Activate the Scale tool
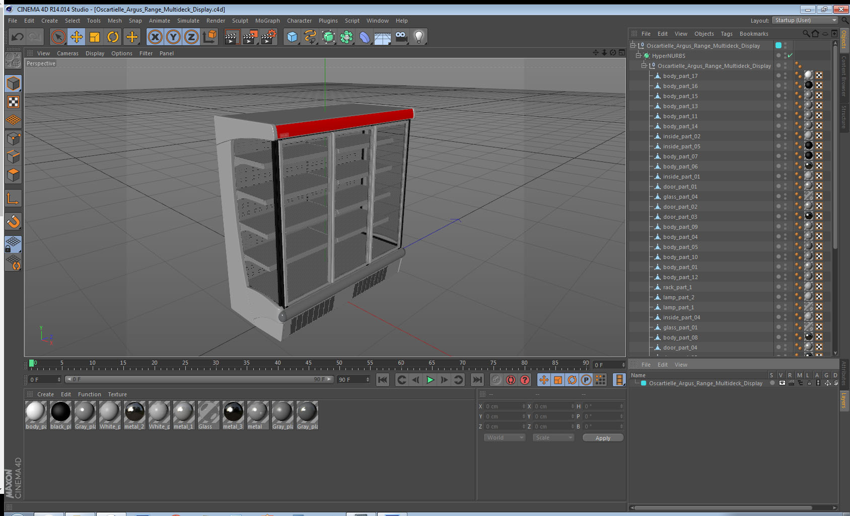850x516 pixels. pos(95,37)
